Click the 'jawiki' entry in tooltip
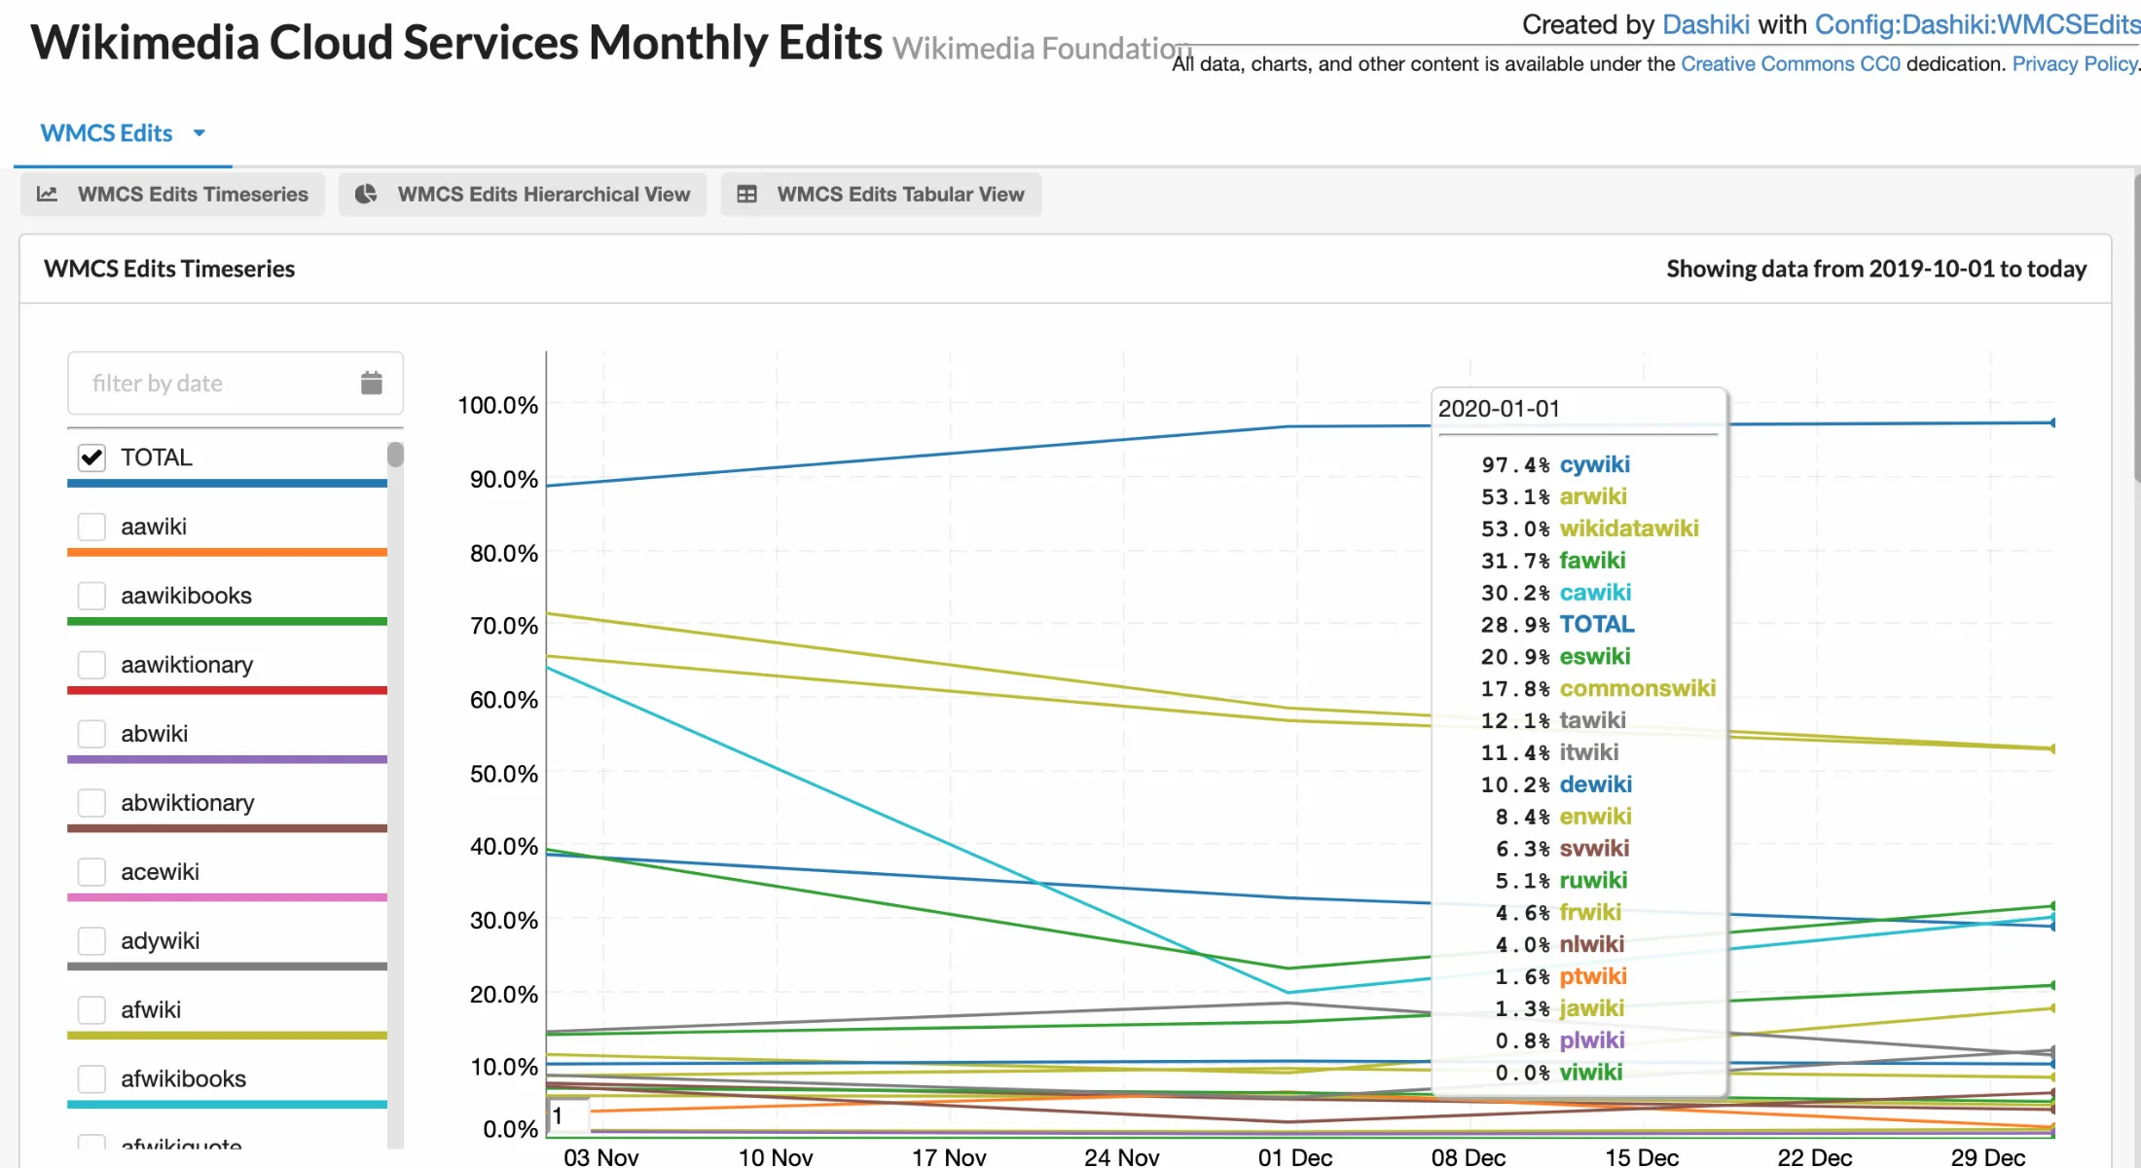Screen dimensions: 2141x1168 [1592, 1008]
